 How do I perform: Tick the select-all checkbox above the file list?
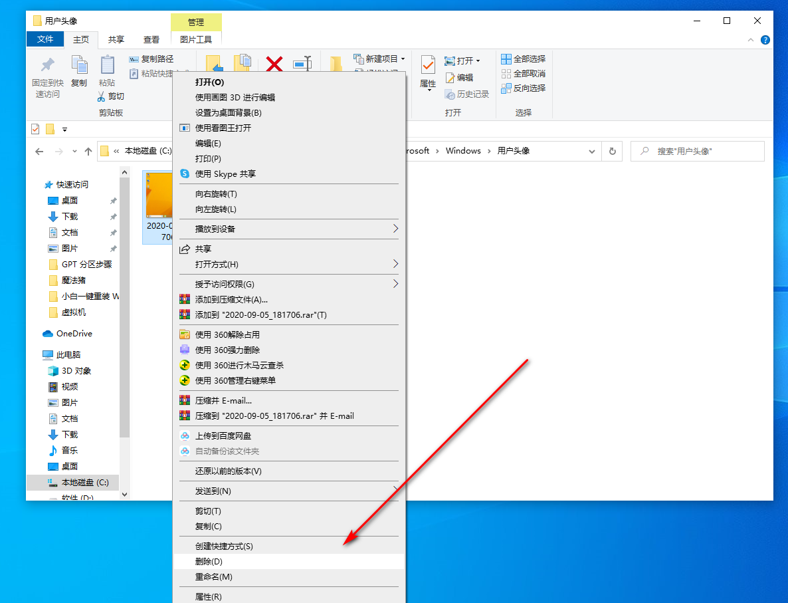click(x=35, y=129)
